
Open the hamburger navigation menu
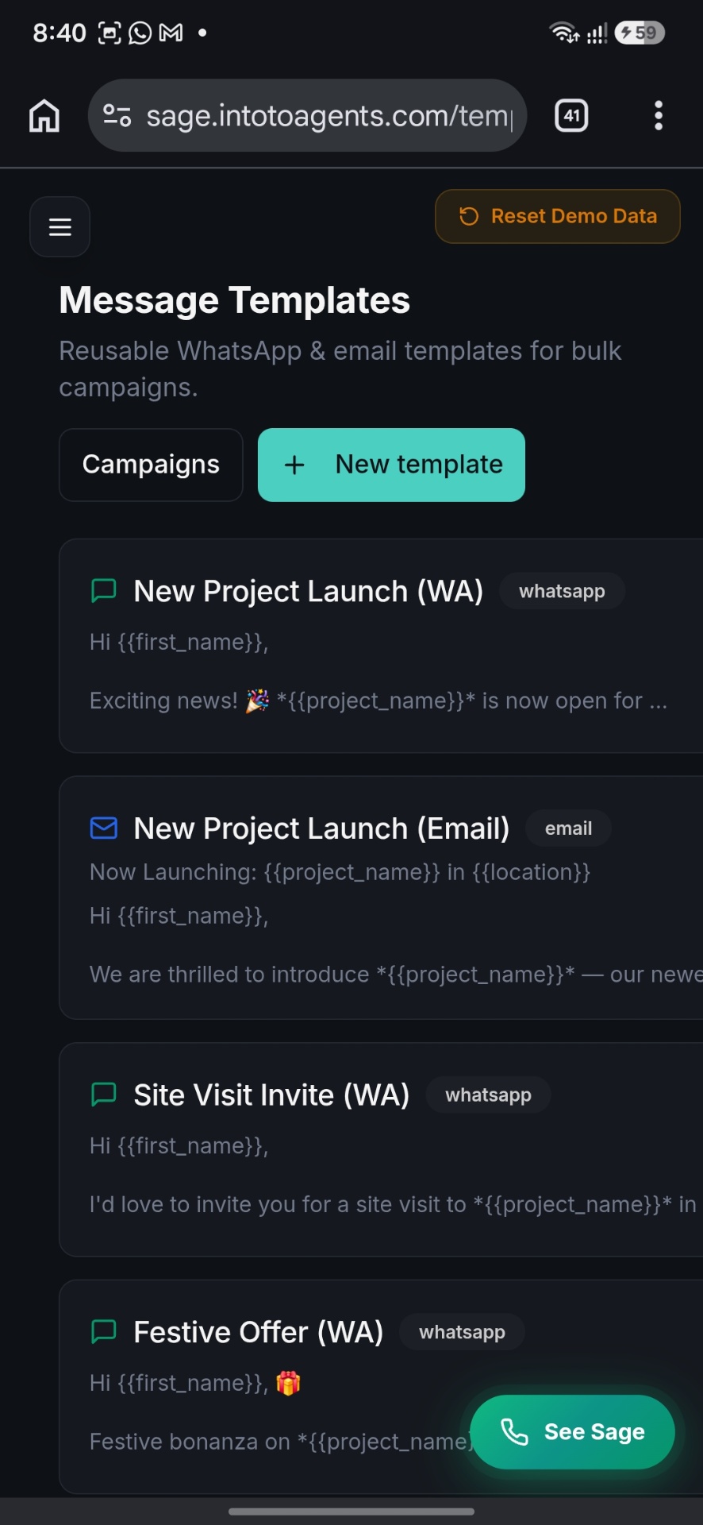[x=60, y=227]
